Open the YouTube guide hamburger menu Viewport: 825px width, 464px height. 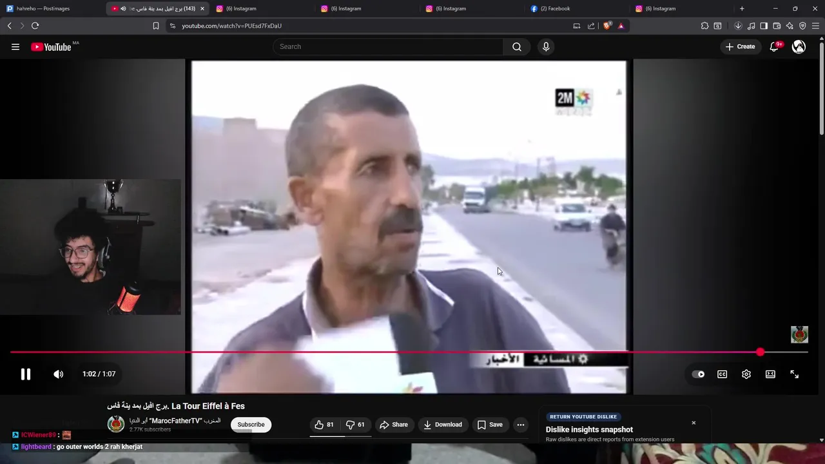point(15,46)
